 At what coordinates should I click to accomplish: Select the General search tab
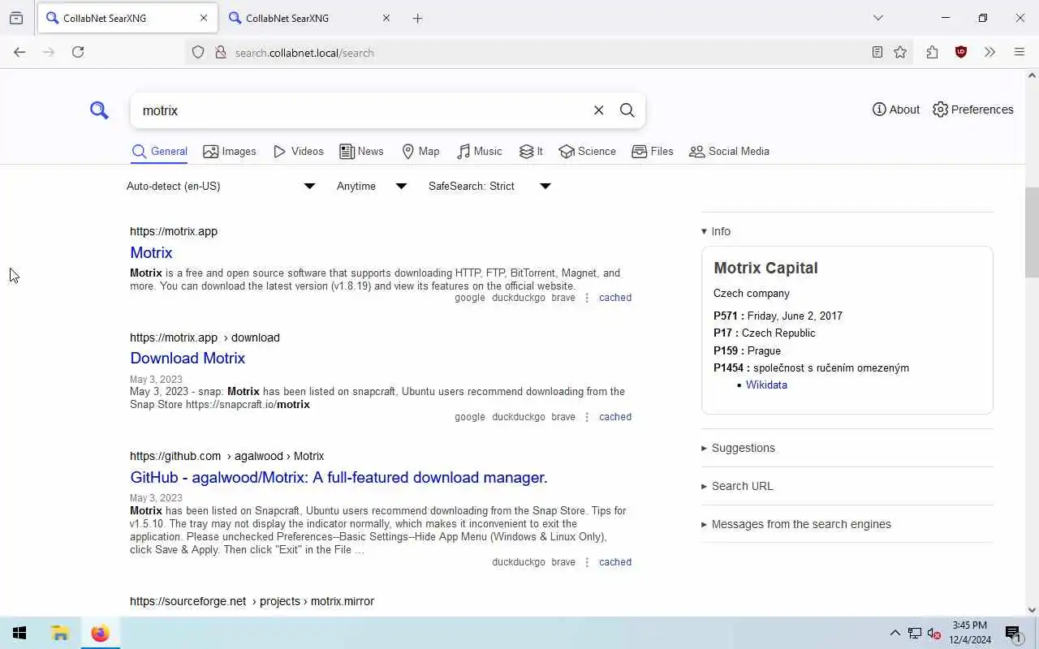point(159,151)
